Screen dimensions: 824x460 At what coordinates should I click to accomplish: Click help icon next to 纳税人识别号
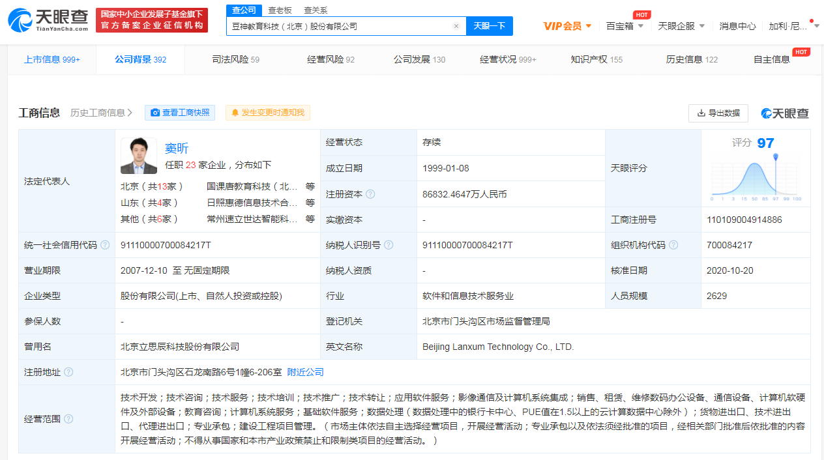[x=389, y=245]
